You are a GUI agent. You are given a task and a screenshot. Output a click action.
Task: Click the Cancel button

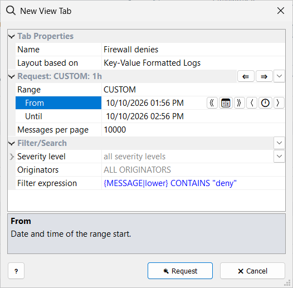(x=252, y=271)
